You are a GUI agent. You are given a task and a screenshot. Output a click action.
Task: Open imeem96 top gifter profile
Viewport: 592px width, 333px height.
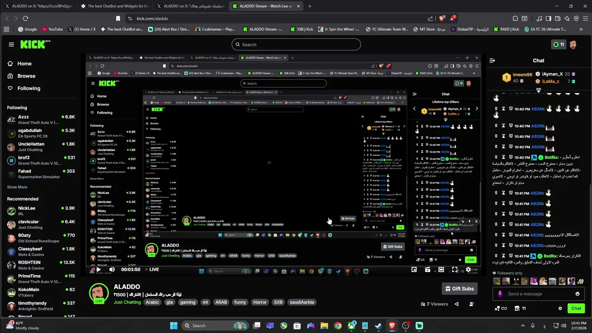coord(518,77)
